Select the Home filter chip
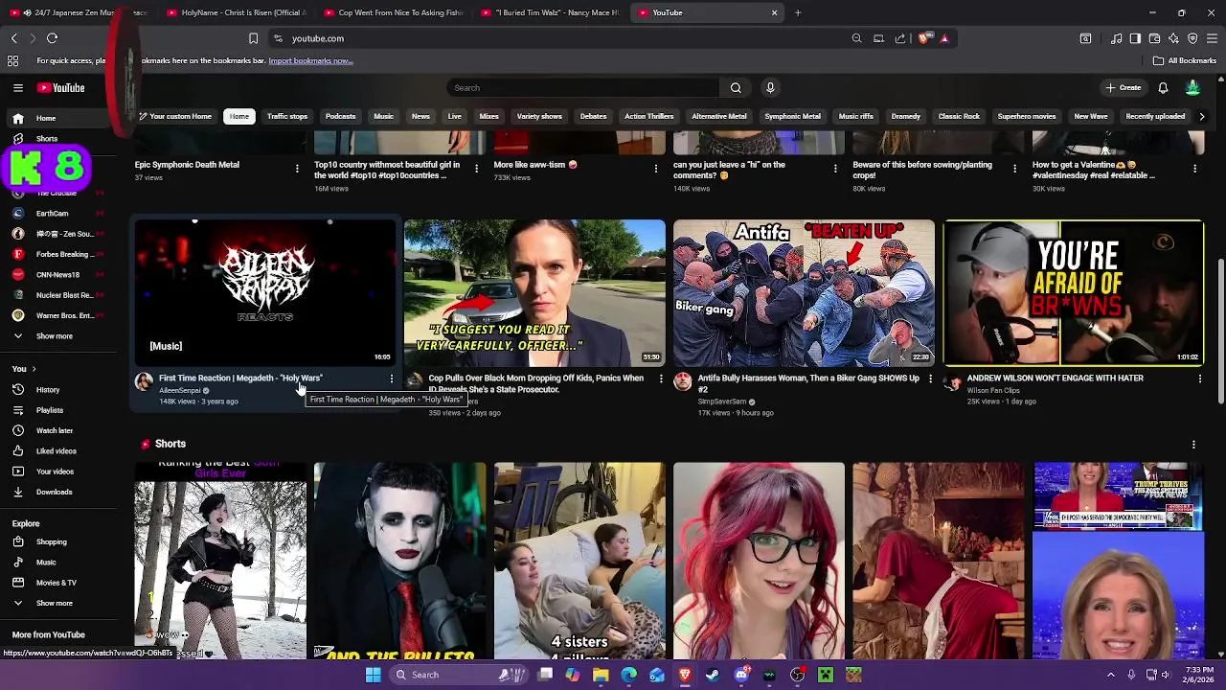 tap(239, 116)
